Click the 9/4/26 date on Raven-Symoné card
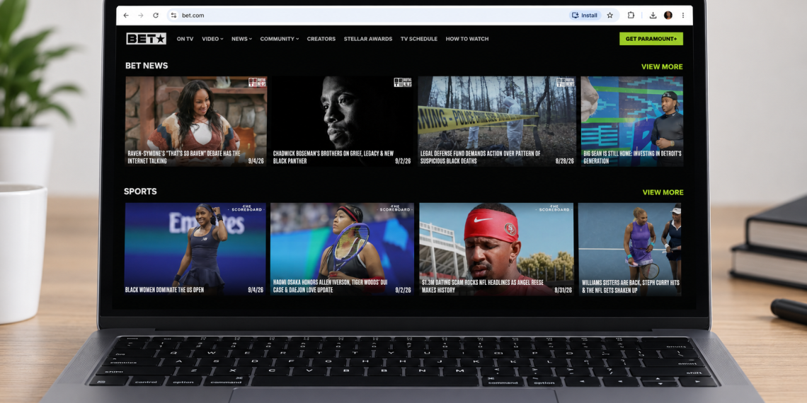 click(256, 161)
